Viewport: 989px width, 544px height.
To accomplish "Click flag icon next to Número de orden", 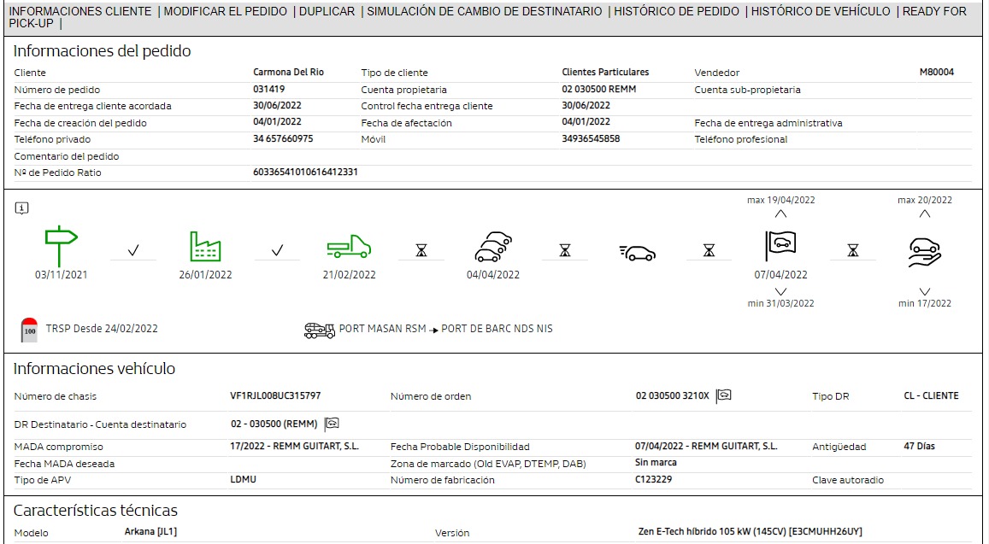I will [x=723, y=396].
